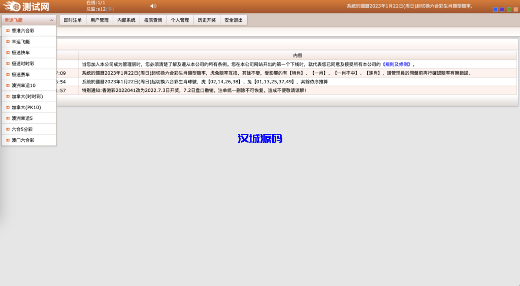Choose 加拿大(PK10) from the lottery list
This screenshot has height=286, width=520.
29,107
